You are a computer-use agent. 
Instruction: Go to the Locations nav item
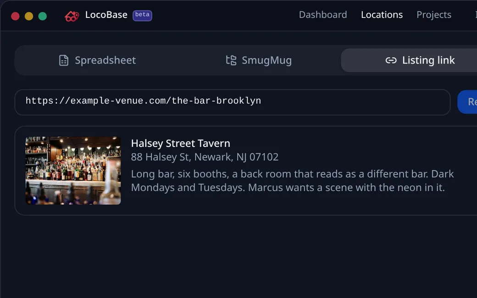pos(382,15)
